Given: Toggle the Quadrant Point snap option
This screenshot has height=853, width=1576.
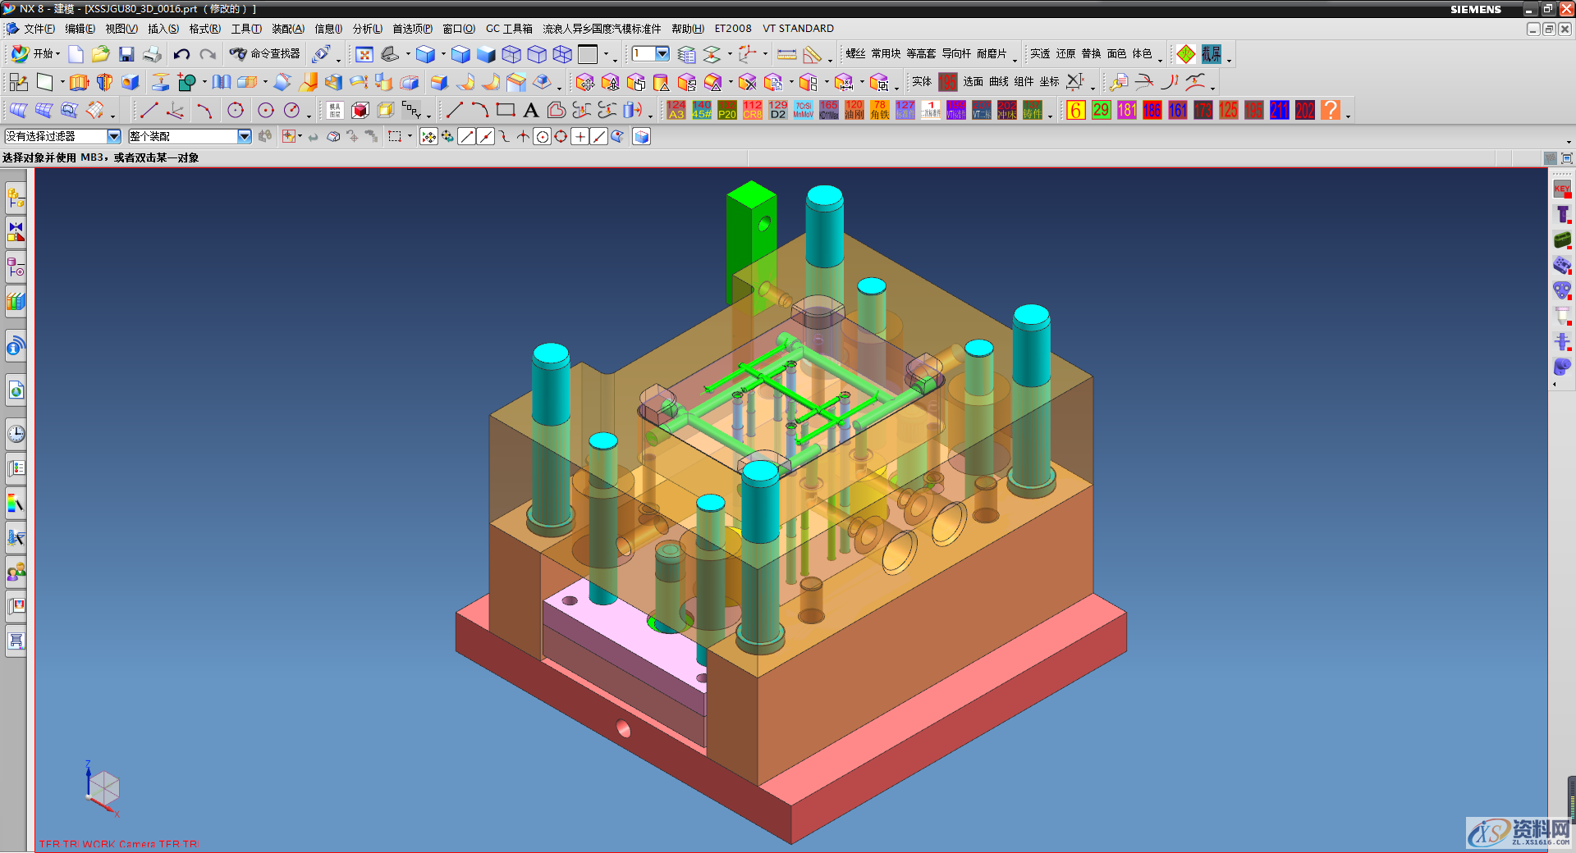Looking at the screenshot, I should click(561, 137).
